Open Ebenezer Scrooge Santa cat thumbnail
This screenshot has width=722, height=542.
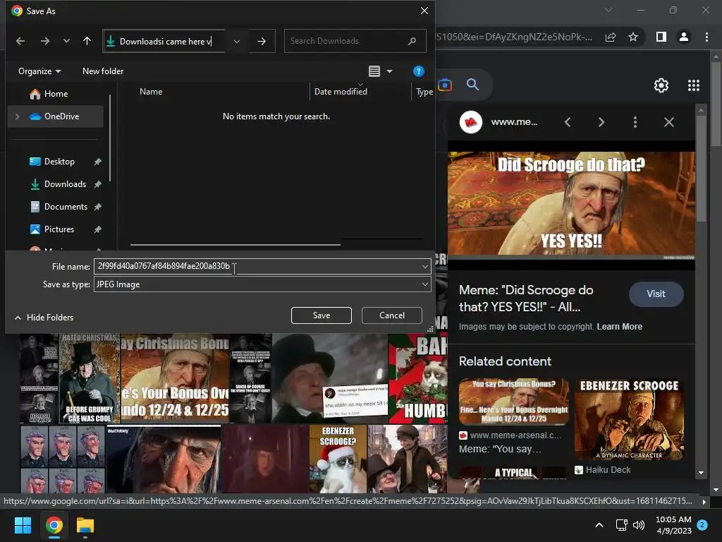(x=338, y=459)
